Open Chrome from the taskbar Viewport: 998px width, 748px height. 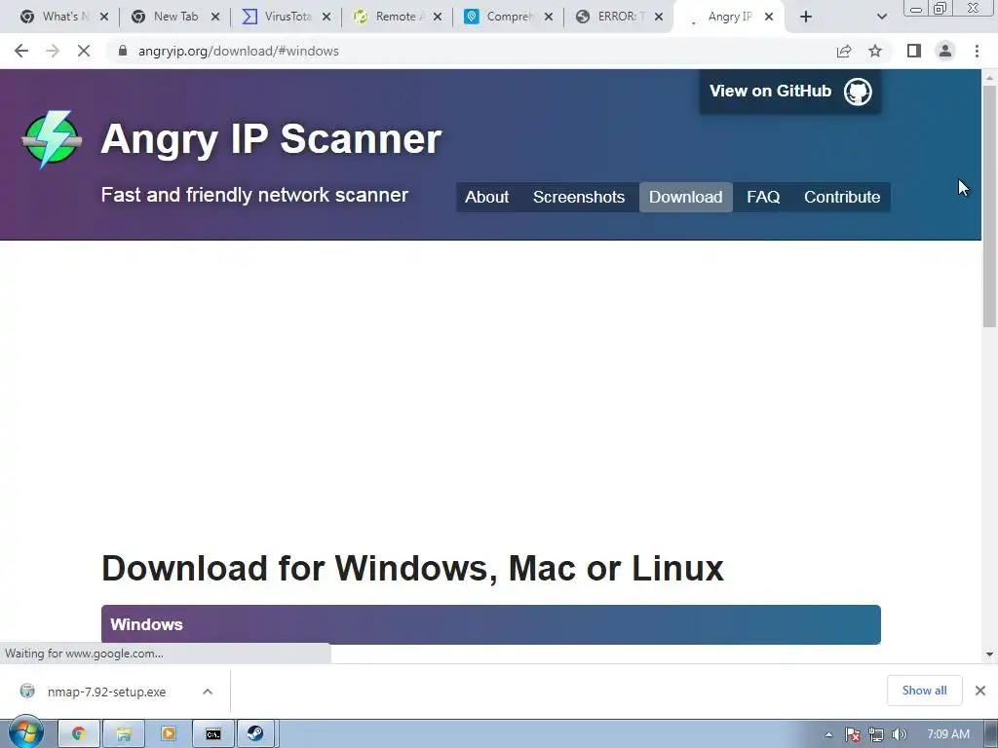[x=79, y=734]
